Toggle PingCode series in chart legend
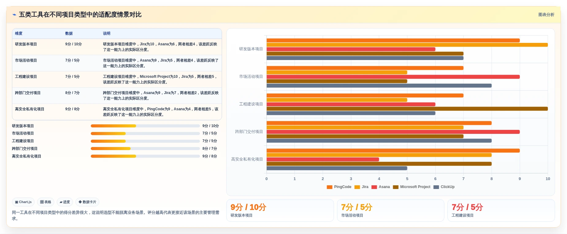 [x=339, y=187]
